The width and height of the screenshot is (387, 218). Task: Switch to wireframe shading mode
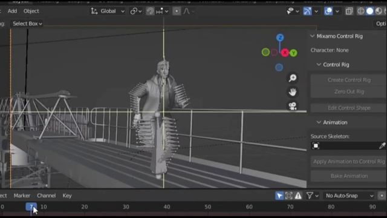pyautogui.click(x=361, y=11)
